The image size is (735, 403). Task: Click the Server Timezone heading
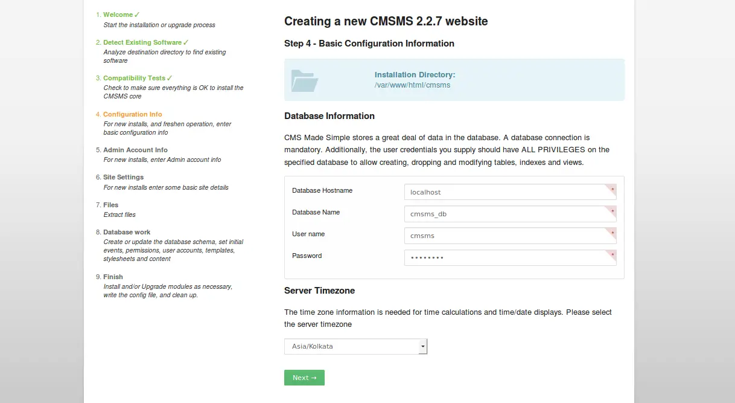(319, 291)
